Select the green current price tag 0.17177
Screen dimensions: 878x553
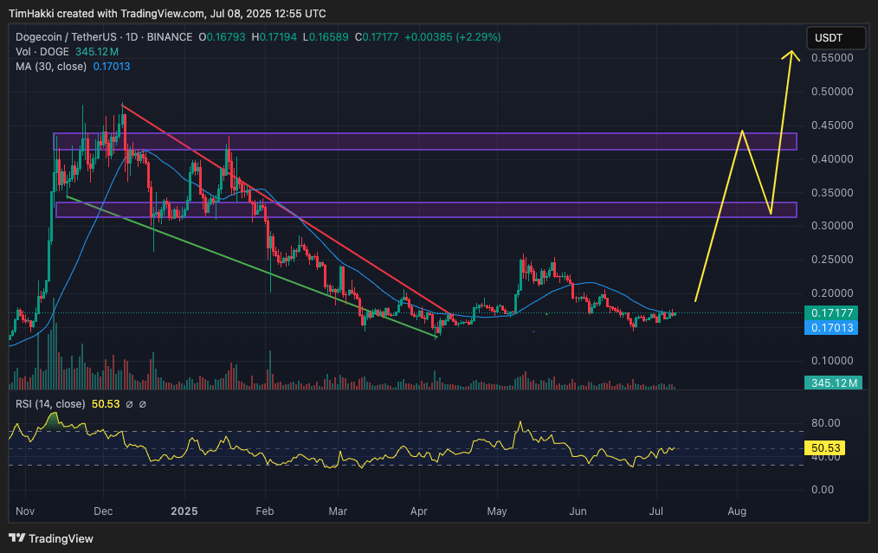click(835, 312)
